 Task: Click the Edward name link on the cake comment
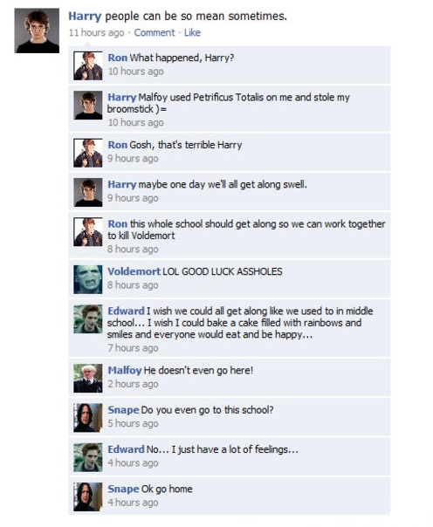tap(126, 311)
